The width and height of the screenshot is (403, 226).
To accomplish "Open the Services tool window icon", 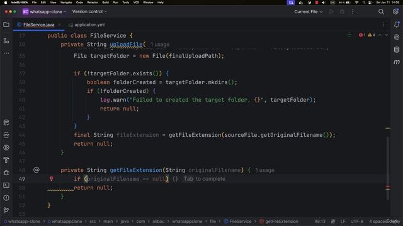I will 6,148.
